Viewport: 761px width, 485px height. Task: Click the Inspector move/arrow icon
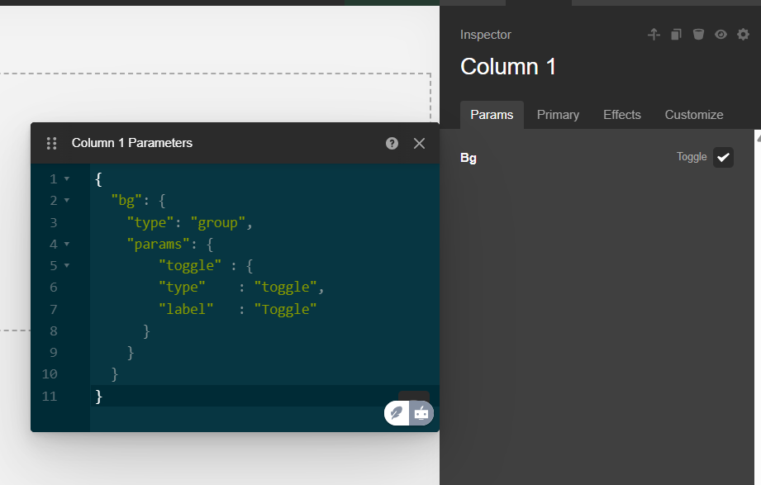654,35
